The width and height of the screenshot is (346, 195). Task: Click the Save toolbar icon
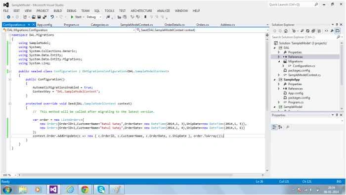[39, 17]
